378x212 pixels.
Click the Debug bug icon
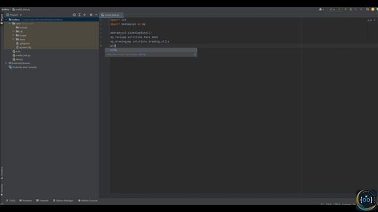click(351, 9)
